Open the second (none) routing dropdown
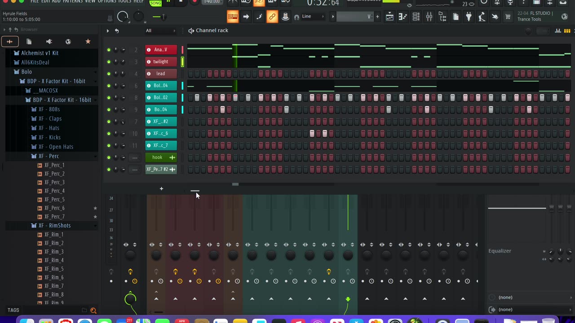 pos(530,310)
